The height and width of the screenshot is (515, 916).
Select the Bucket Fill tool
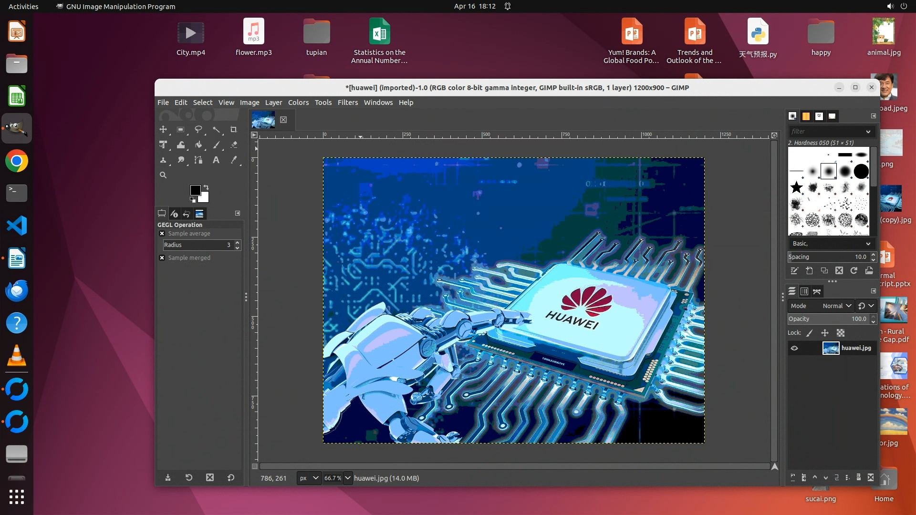tap(198, 144)
